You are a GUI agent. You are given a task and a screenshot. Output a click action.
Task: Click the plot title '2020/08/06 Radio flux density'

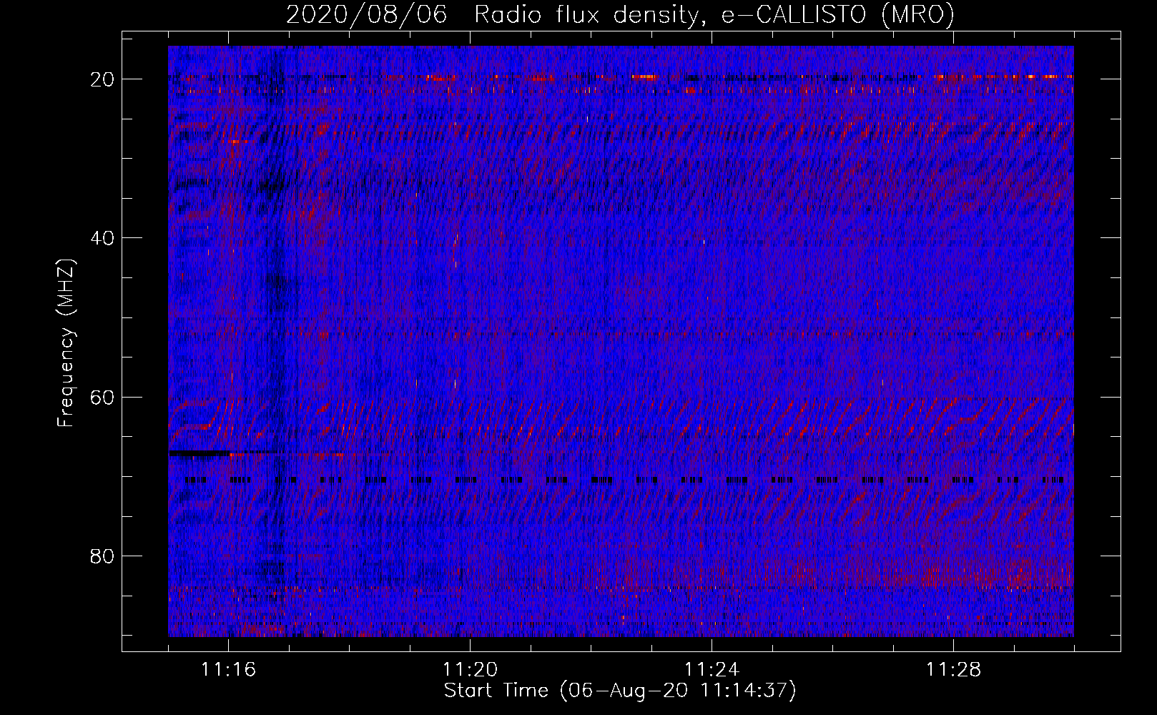pos(620,14)
